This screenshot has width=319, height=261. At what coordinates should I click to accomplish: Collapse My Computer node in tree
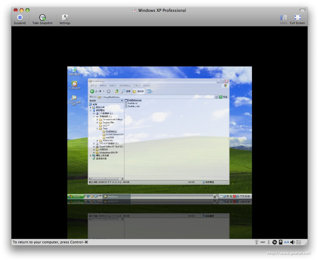[91, 111]
